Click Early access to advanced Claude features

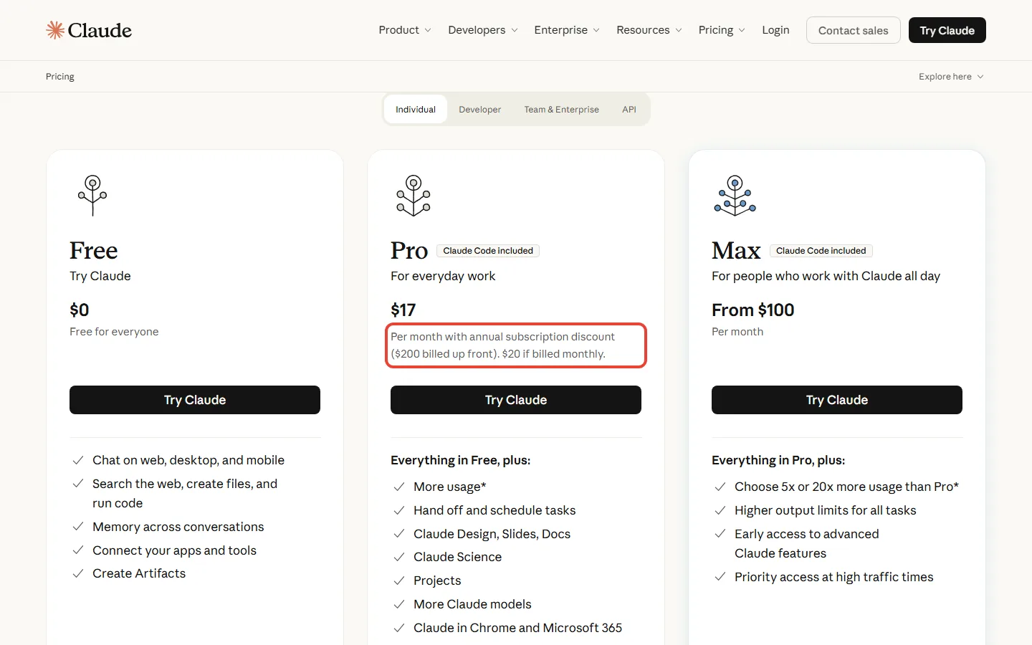click(806, 543)
